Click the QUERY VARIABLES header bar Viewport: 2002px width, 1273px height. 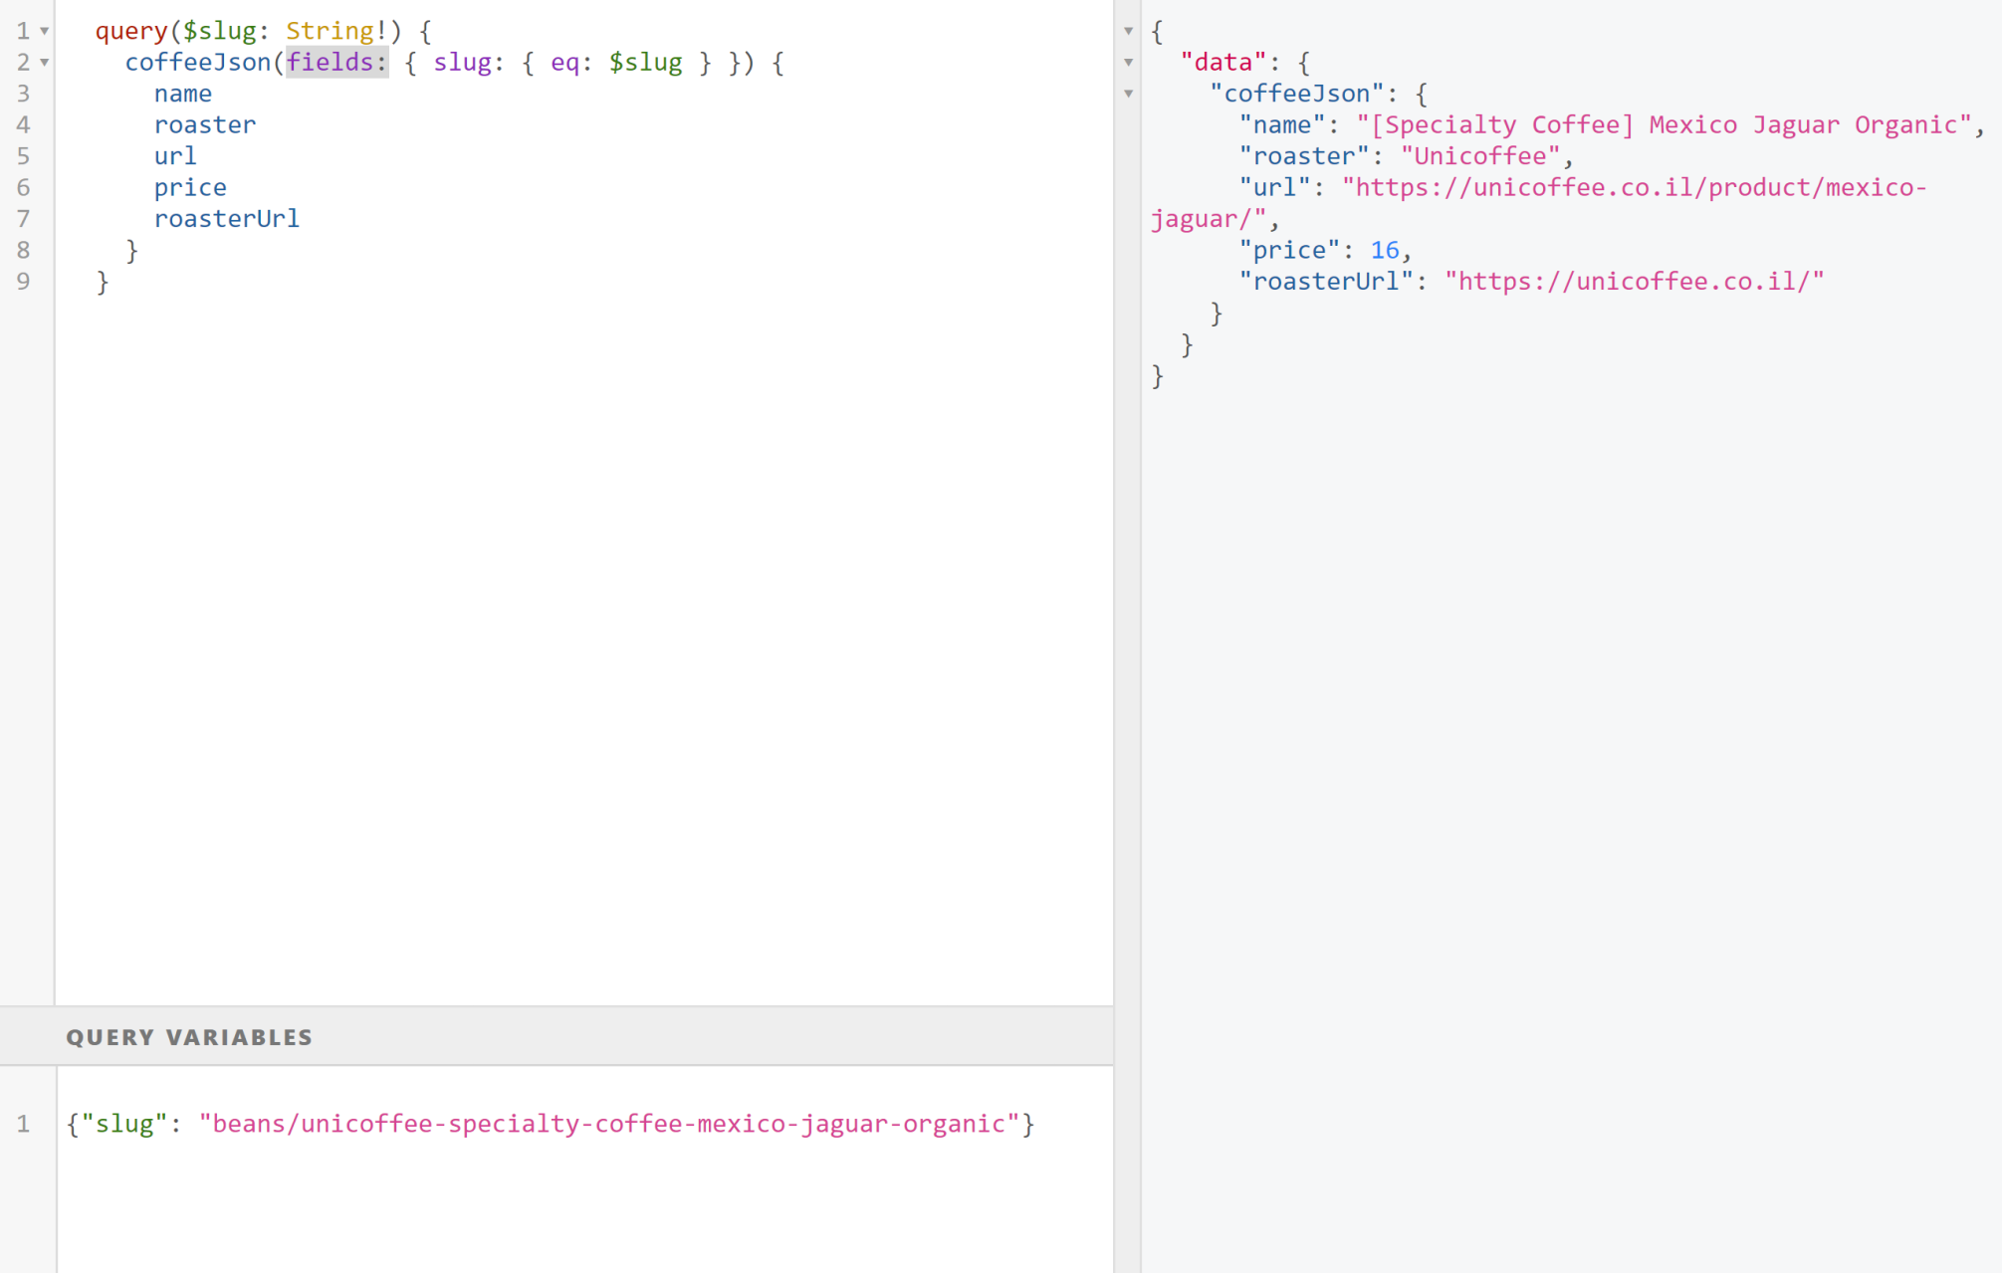click(x=556, y=1036)
